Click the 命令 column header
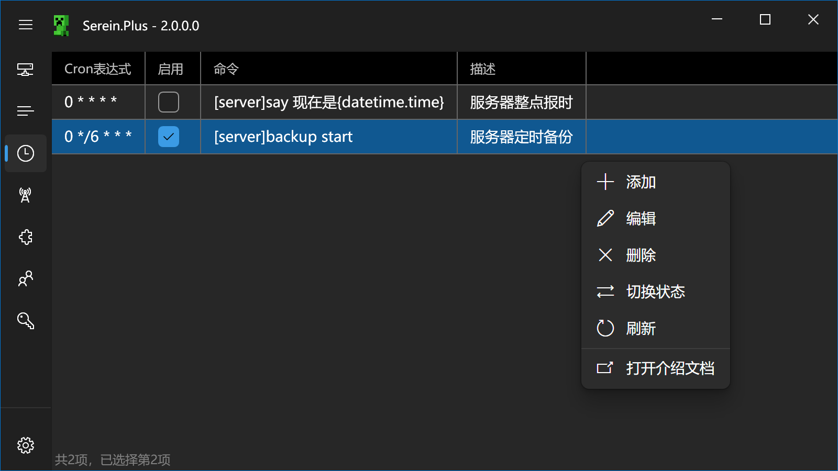Screen dimensions: 838x471 pyautogui.click(x=329, y=69)
